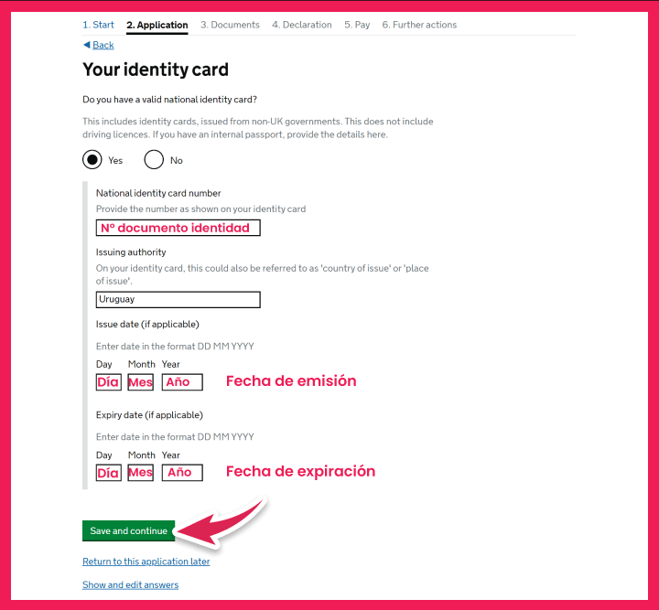The height and width of the screenshot is (610, 659).
Task: Open the 4. Declaration step
Action: click(302, 25)
